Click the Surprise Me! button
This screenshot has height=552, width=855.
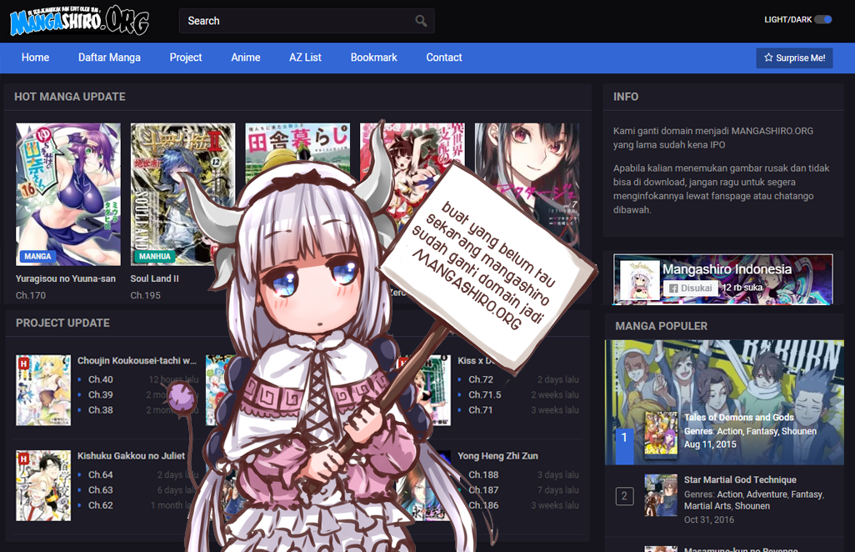[x=794, y=58]
